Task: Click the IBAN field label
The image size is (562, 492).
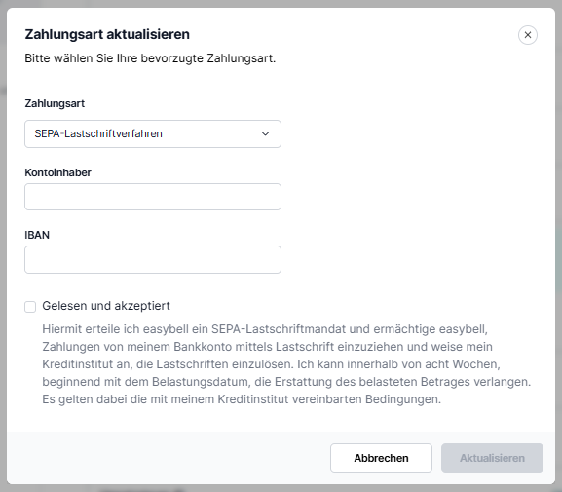Action: [x=37, y=235]
